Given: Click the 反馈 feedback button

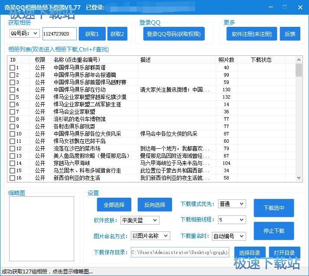Looking at the screenshot, I should tap(290, 34).
